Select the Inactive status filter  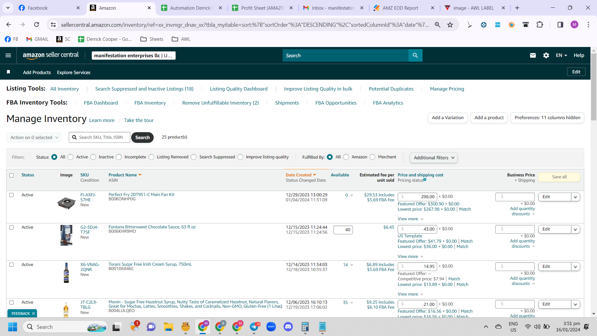point(93,157)
